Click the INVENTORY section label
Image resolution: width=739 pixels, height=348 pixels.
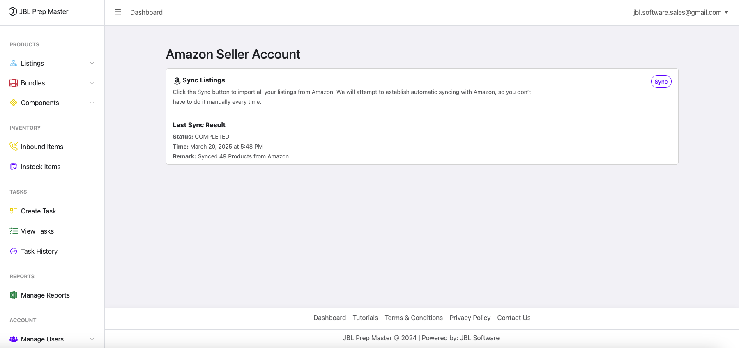click(x=25, y=128)
